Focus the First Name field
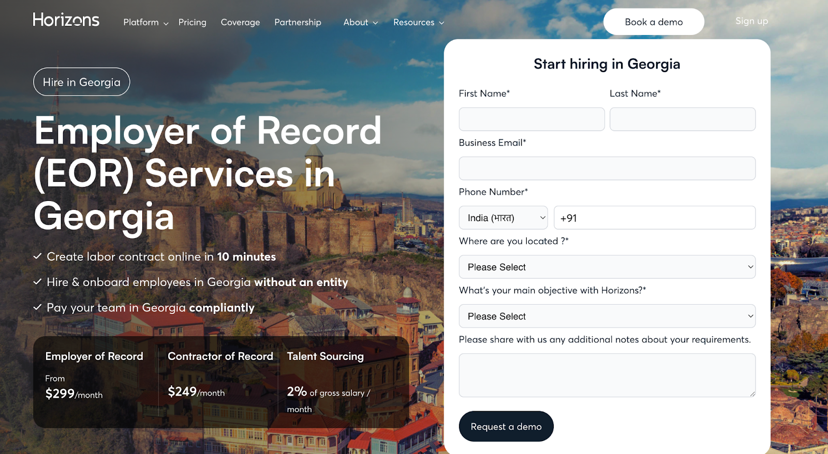 click(531, 119)
